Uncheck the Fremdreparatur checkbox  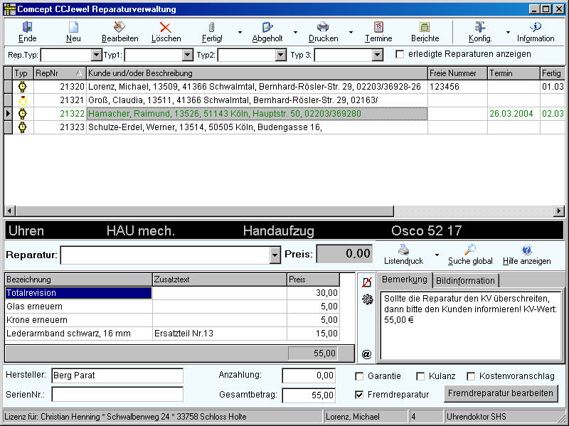[359, 394]
